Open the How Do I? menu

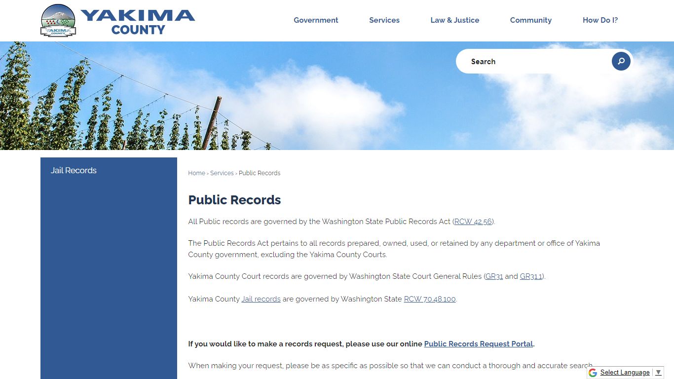pos(600,20)
